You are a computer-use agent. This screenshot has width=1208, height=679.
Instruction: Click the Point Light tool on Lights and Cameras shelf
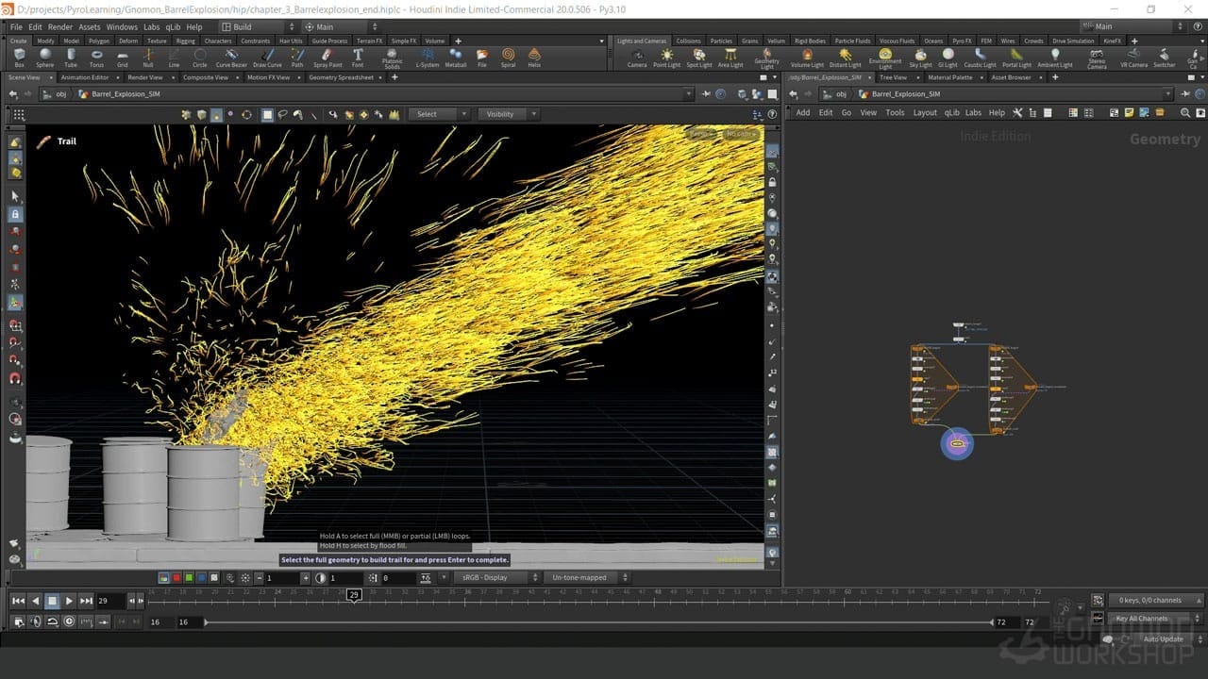pos(666,59)
